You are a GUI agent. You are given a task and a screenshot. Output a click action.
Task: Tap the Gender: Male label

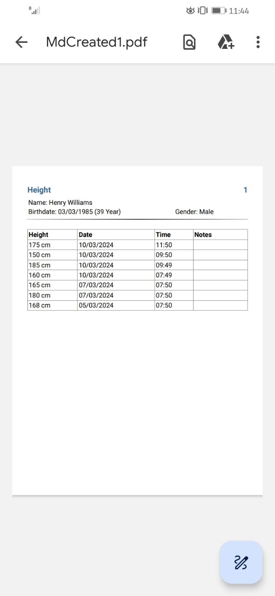tap(195, 212)
